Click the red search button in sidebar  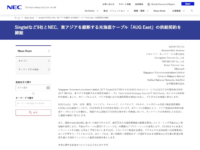pos(33,112)
